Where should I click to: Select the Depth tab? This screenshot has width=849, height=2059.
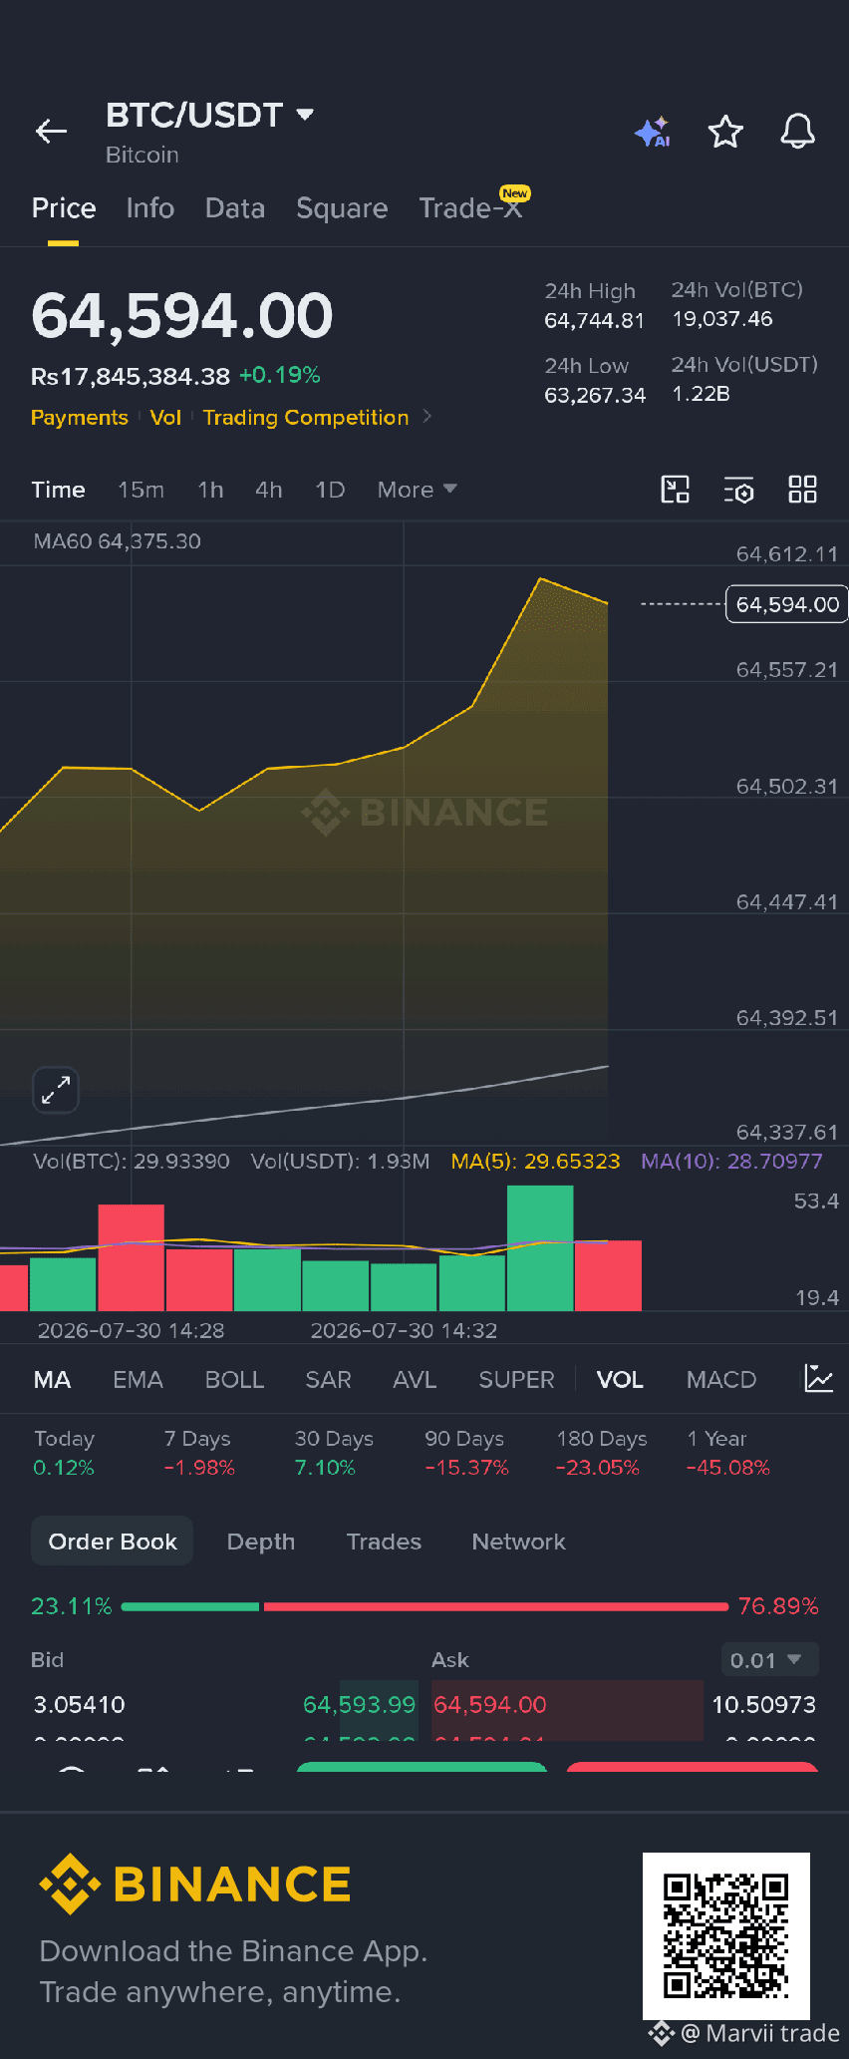pyautogui.click(x=261, y=1542)
